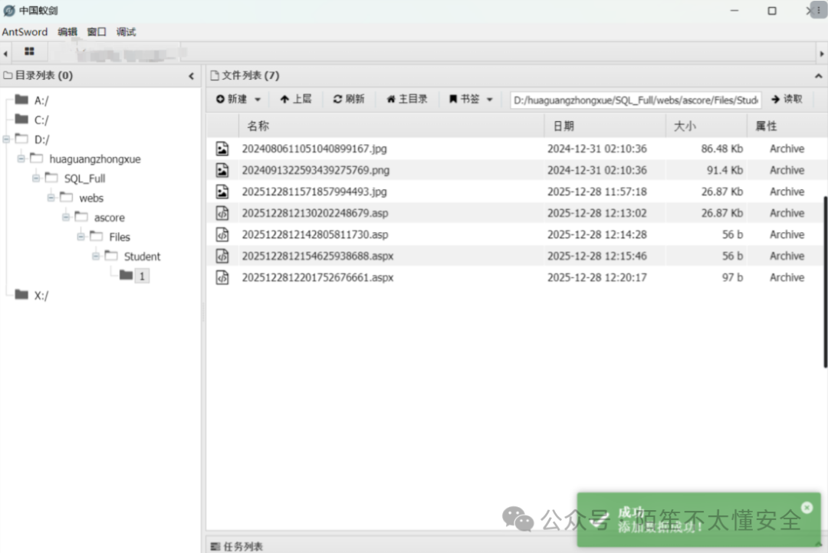Open the 编辑 menu
The height and width of the screenshot is (553, 828).
(66, 31)
